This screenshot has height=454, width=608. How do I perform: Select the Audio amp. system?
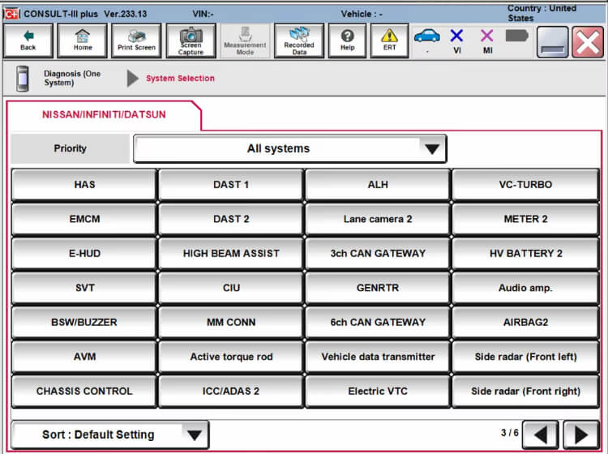coord(525,288)
